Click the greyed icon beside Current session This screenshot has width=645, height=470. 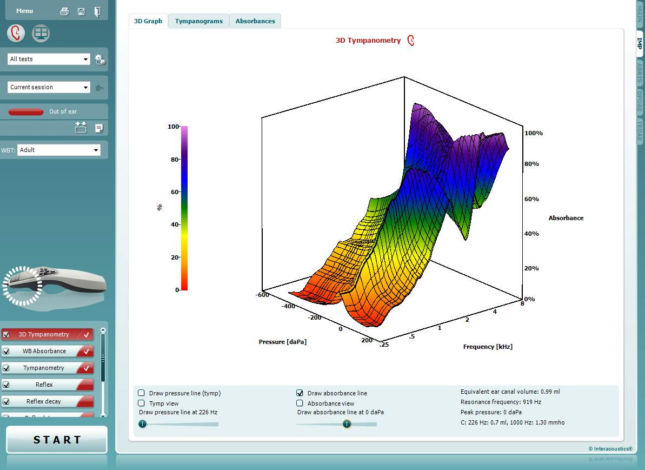click(x=99, y=88)
